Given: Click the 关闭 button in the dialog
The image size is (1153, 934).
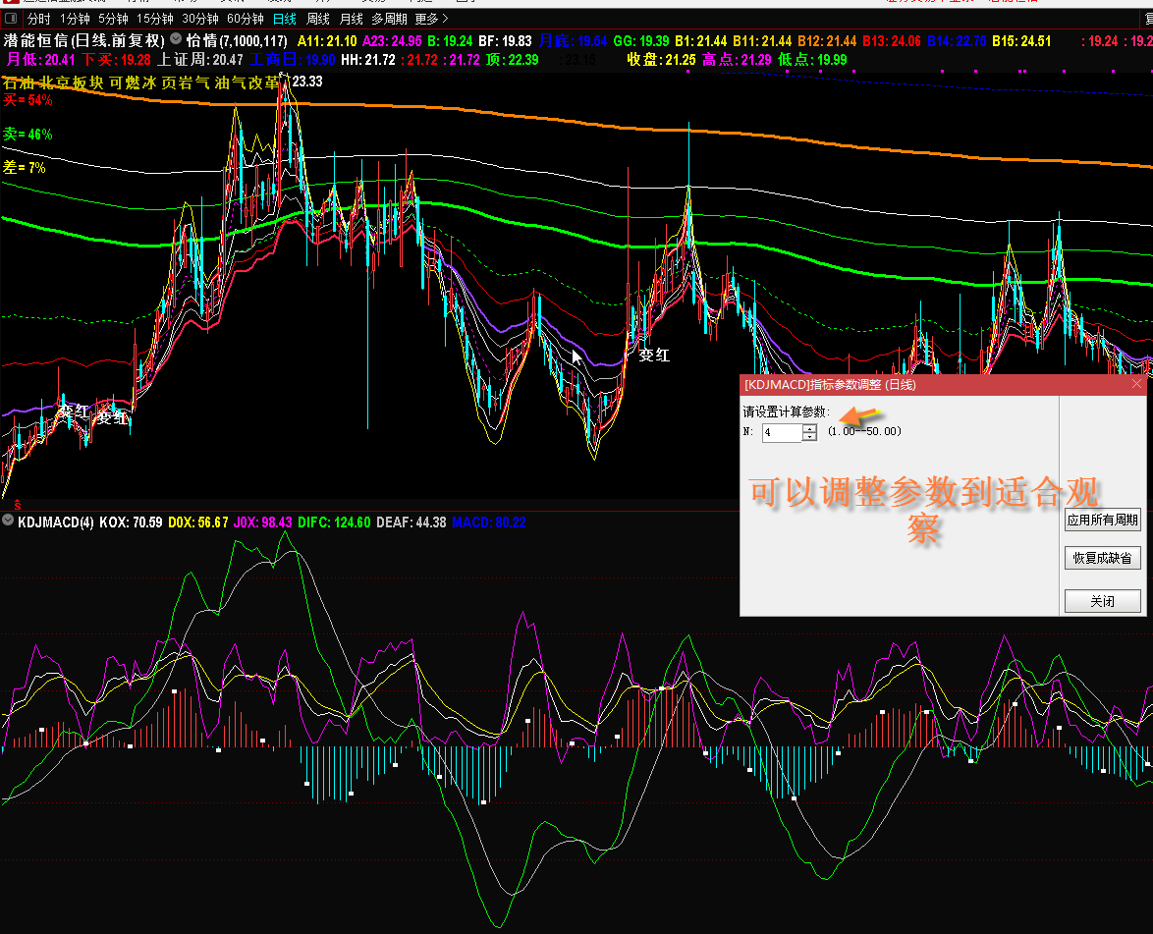Looking at the screenshot, I should pos(1102,601).
